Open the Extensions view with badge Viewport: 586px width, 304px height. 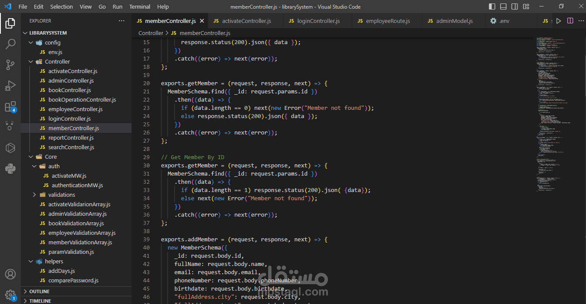[10, 106]
